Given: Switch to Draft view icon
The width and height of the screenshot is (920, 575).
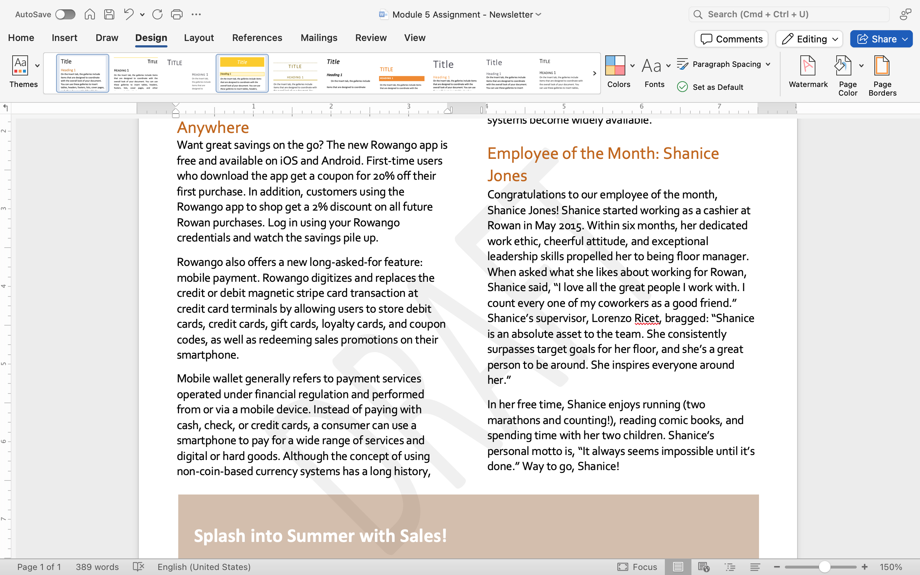Looking at the screenshot, I should click(x=755, y=567).
